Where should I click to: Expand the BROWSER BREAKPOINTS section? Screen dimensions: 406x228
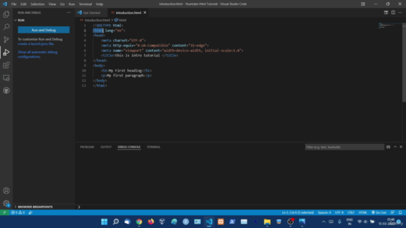point(44,207)
